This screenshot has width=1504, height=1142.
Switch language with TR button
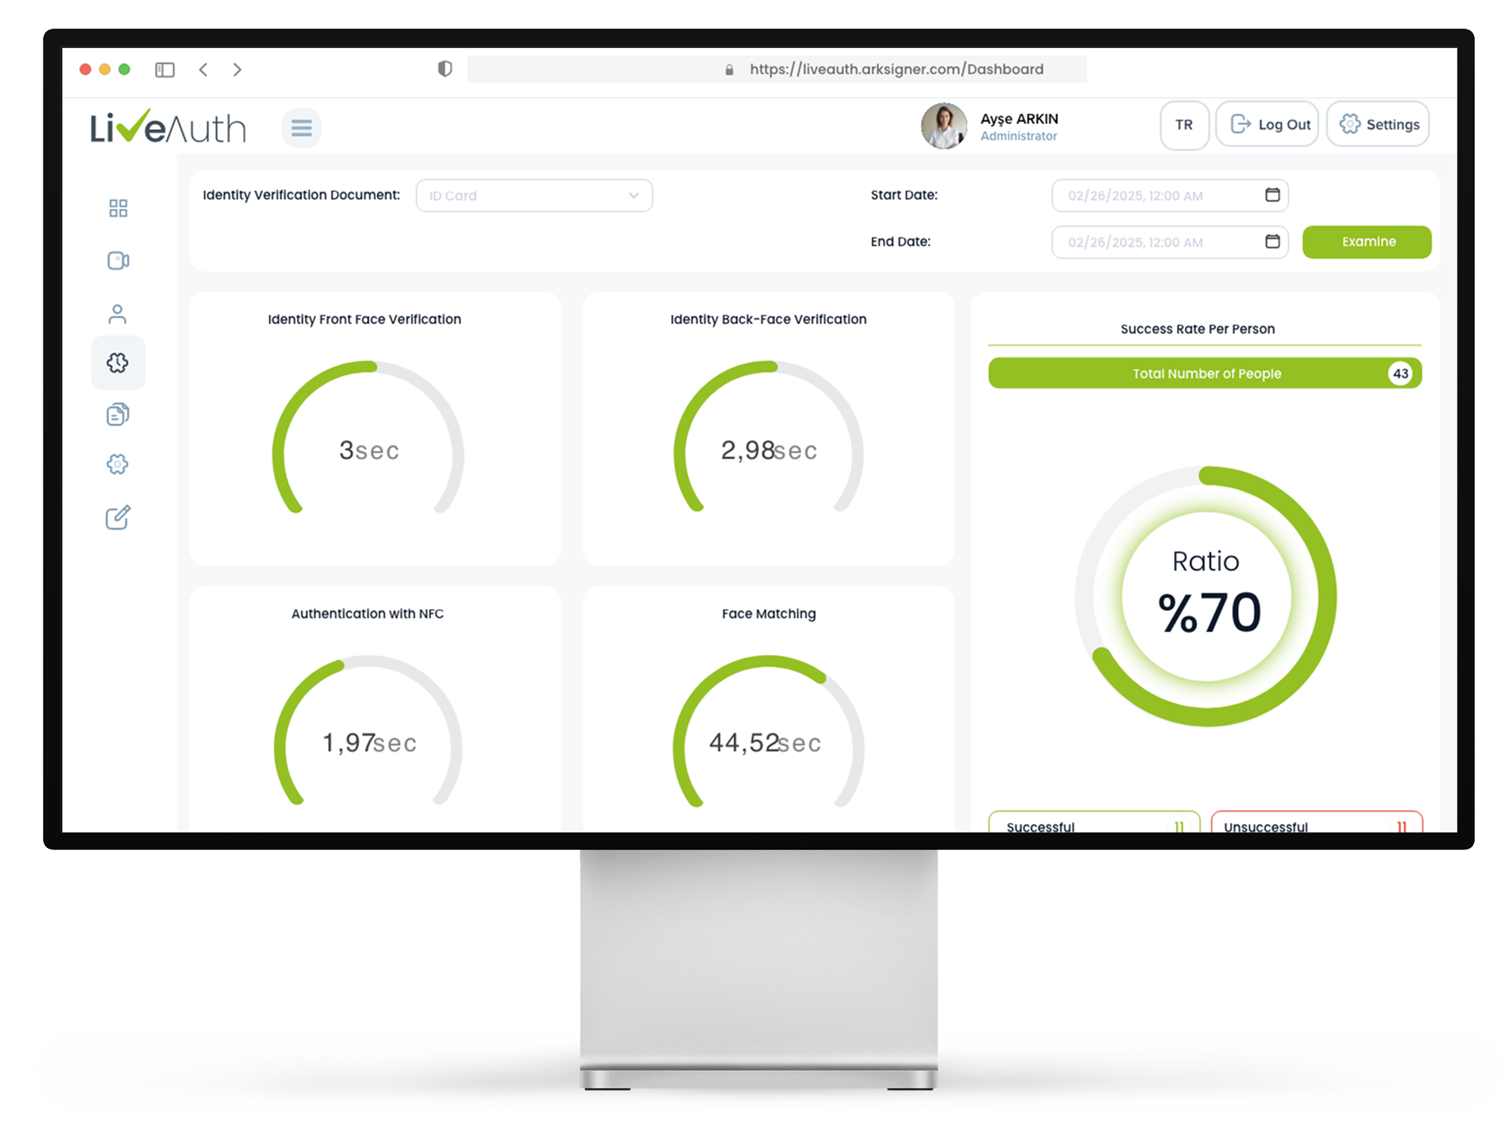(x=1184, y=125)
